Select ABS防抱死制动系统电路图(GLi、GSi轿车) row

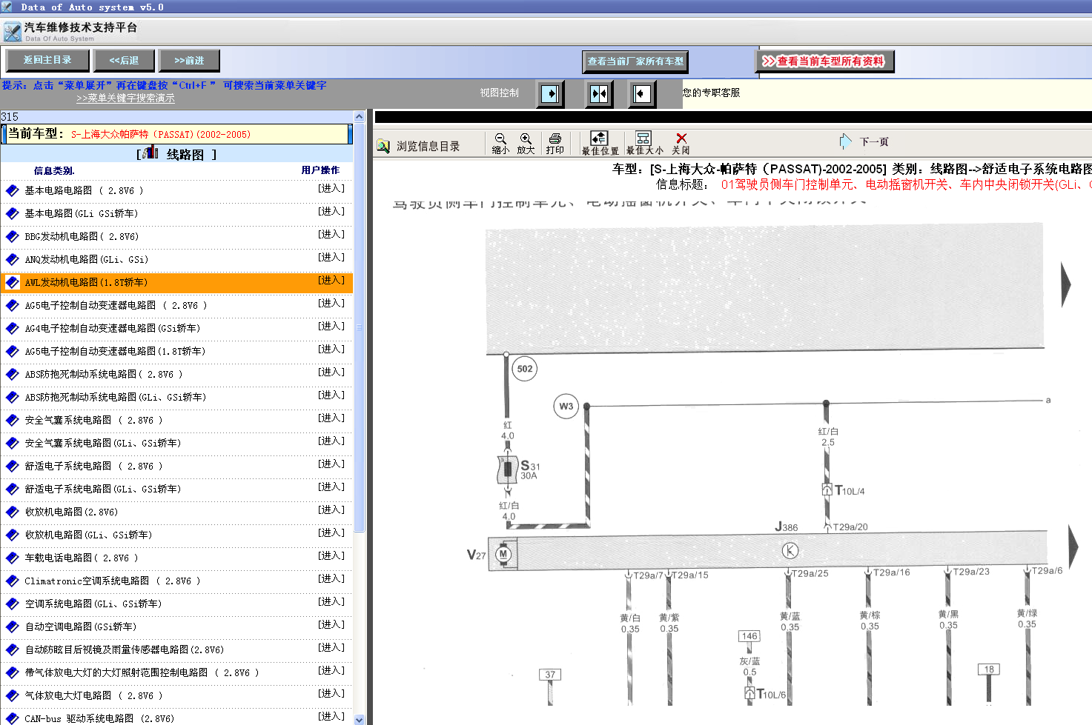pyautogui.click(x=176, y=397)
